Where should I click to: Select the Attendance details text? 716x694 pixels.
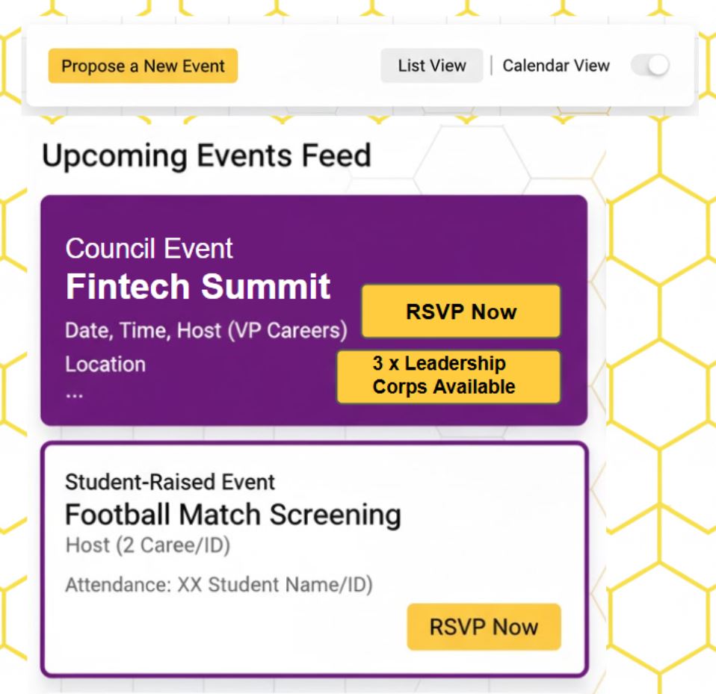click(x=219, y=585)
